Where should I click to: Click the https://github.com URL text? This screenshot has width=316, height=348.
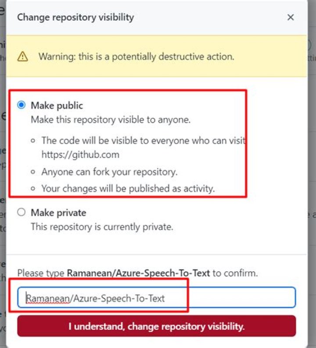point(80,154)
